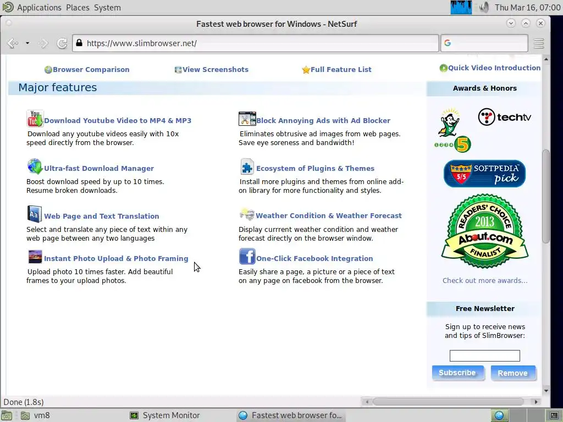Click the Remove newsletter button
Screen dimensions: 563x422
click(x=513, y=373)
